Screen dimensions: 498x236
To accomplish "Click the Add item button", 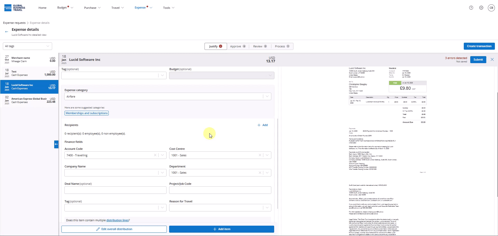I will [222, 229].
